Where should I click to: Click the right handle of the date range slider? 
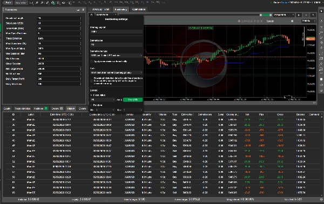click(271, 15)
